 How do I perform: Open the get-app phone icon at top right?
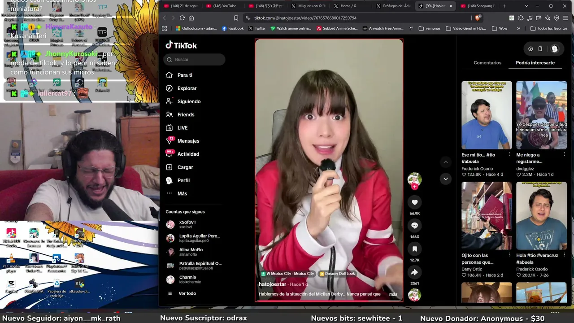click(x=540, y=49)
